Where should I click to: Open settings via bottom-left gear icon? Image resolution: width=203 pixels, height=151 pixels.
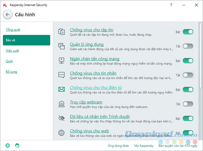coord(8,145)
